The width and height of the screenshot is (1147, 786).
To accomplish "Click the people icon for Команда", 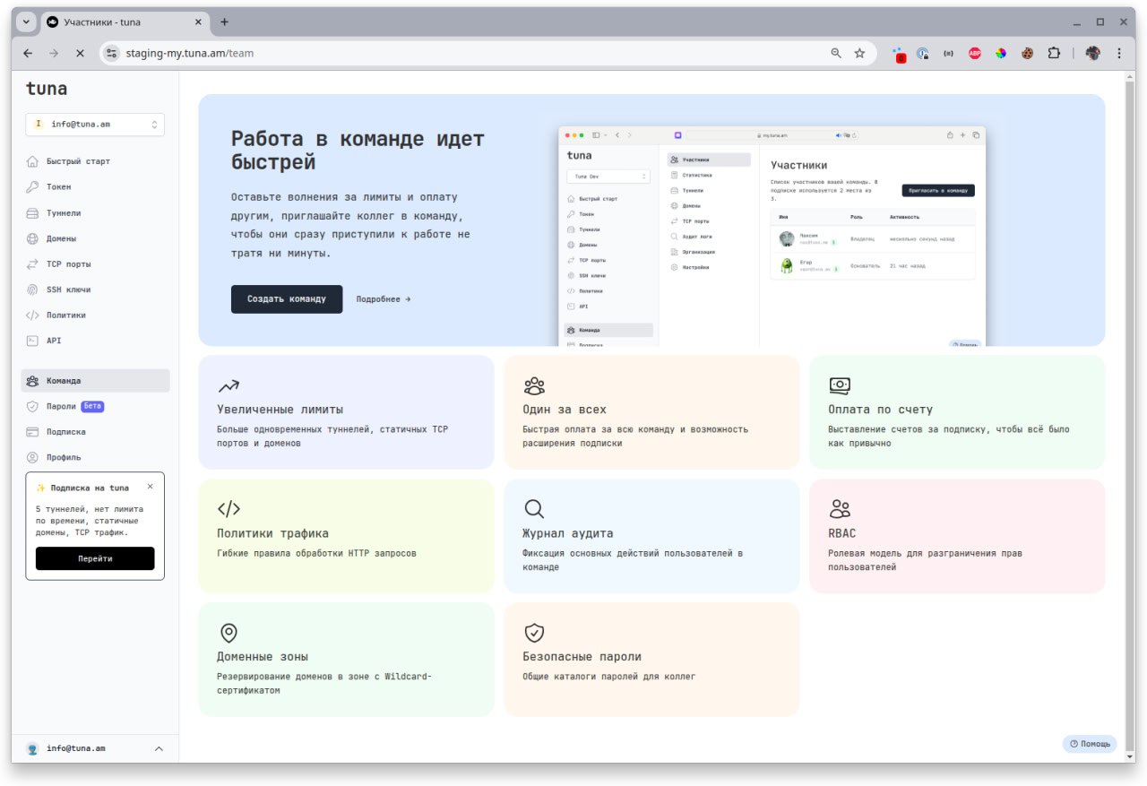I will tap(32, 381).
